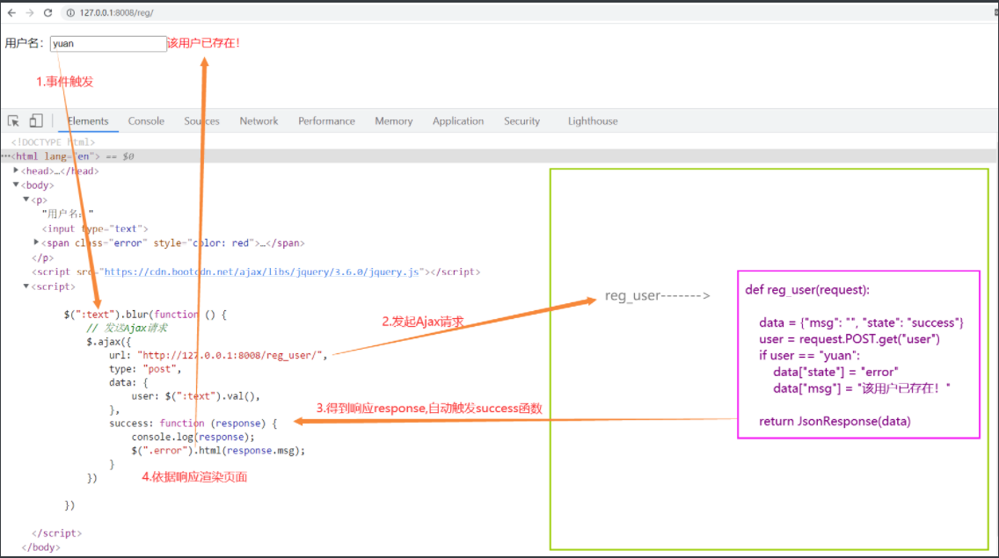Open the Application tab
This screenshot has height=558, width=999.
[458, 121]
